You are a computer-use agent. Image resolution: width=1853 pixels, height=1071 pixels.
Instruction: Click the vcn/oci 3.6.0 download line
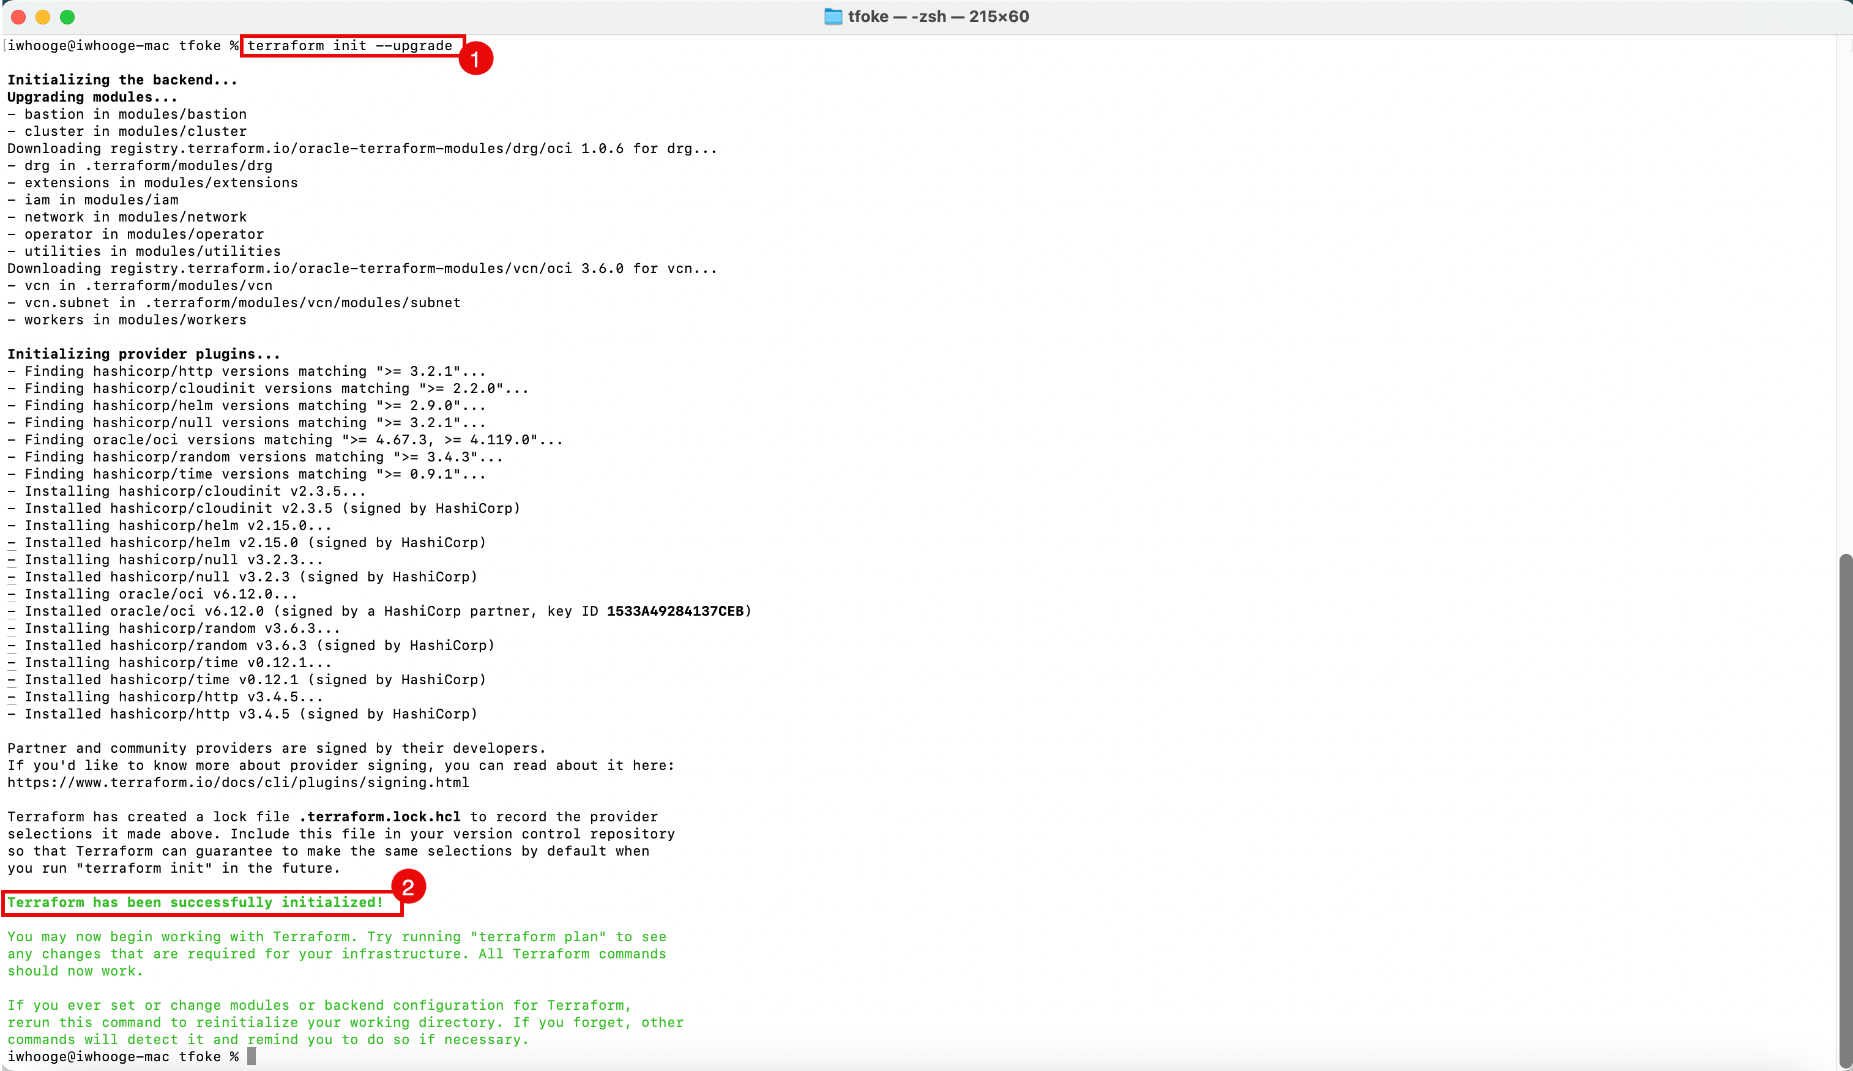pyautogui.click(x=362, y=269)
